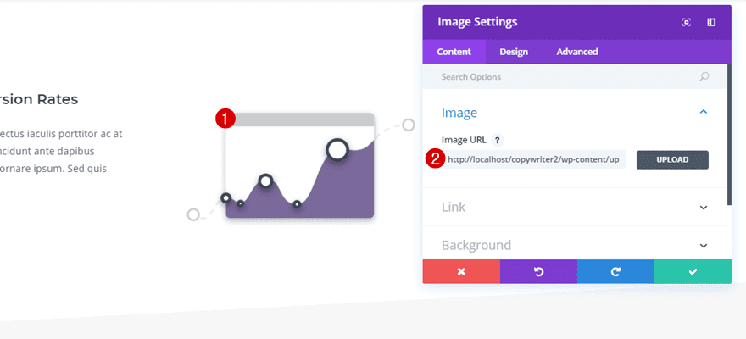The width and height of the screenshot is (746, 339).
Task: Open the Image URL help tooltip
Action: (x=497, y=141)
